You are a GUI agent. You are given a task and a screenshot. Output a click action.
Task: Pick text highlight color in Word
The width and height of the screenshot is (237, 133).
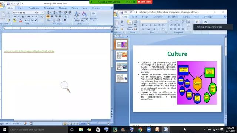click(15, 20)
